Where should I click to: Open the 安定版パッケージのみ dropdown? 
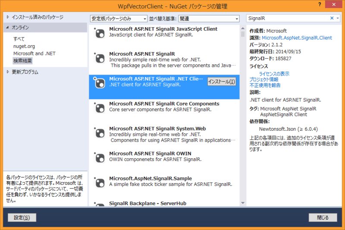click(x=119, y=19)
